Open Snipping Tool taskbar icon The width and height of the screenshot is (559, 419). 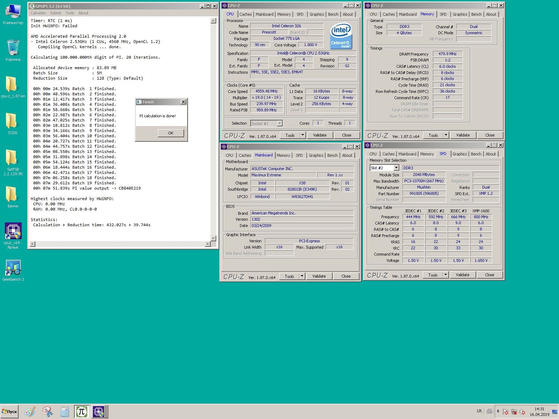(47, 412)
